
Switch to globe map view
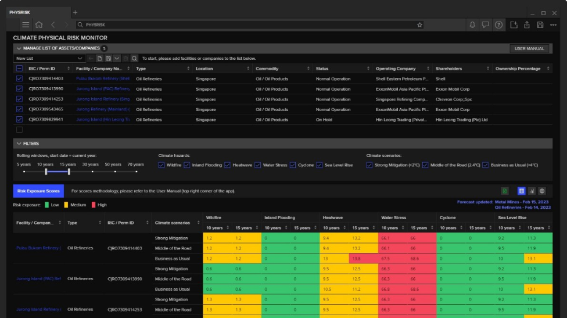tap(542, 191)
